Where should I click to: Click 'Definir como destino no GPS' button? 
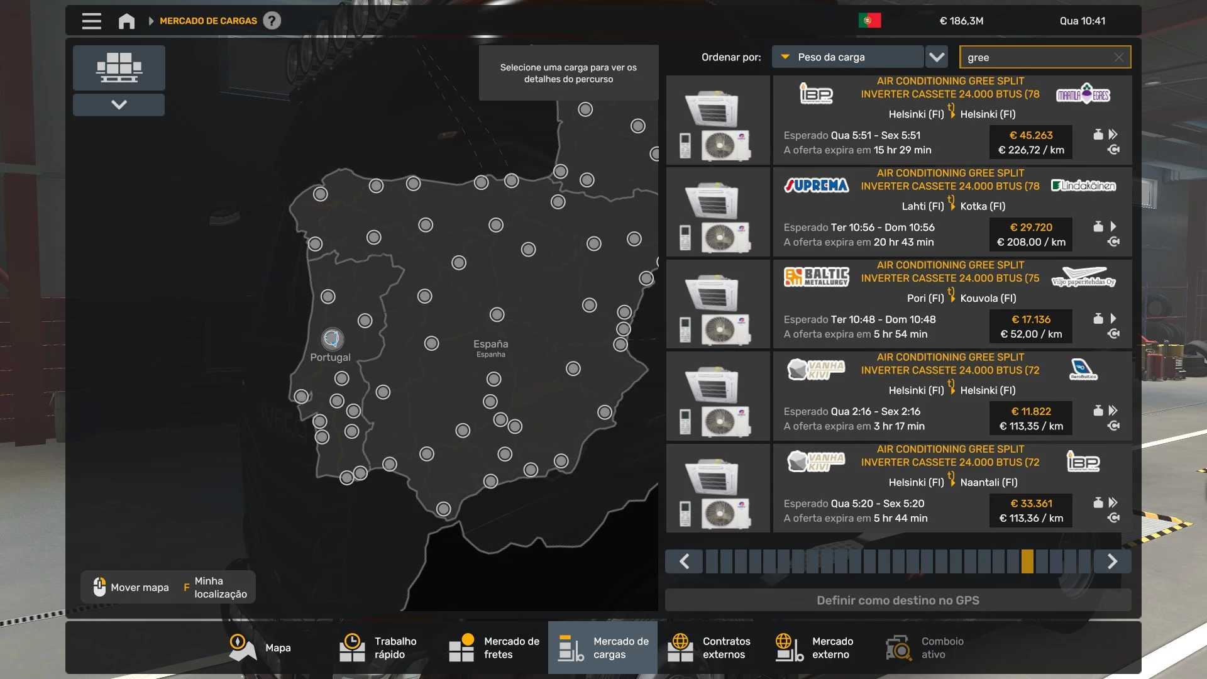[x=898, y=600]
